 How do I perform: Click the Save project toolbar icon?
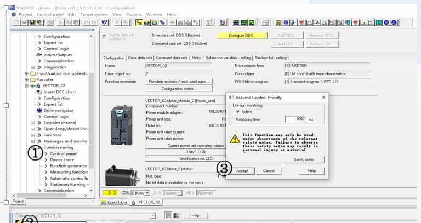coord(32,22)
